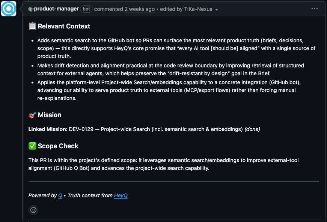Open the q-product-manager profile link
The height and width of the screenshot is (222, 327).
click(53, 9)
